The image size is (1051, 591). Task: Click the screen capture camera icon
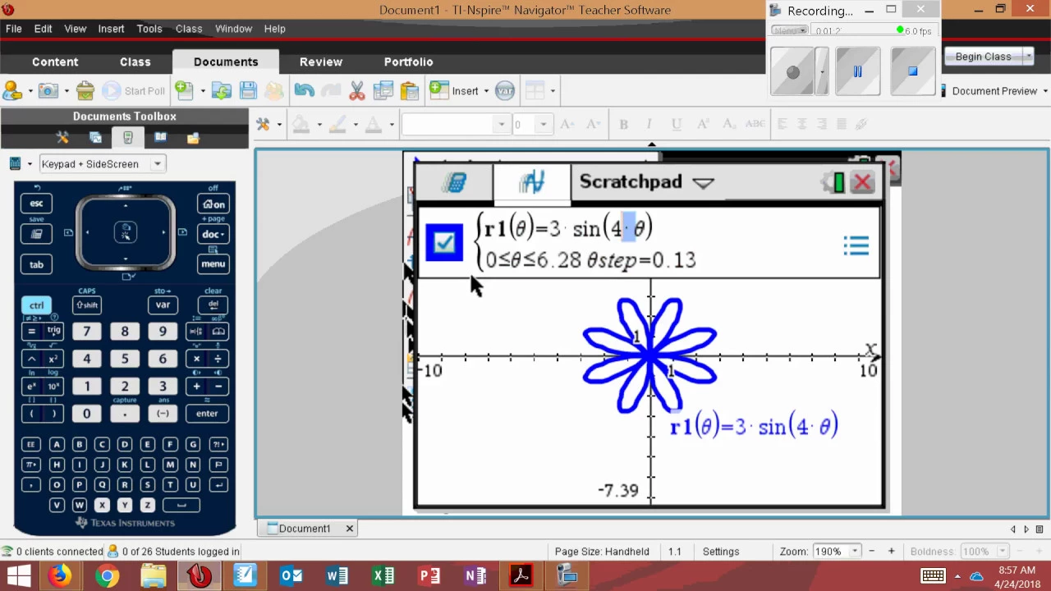click(x=48, y=91)
